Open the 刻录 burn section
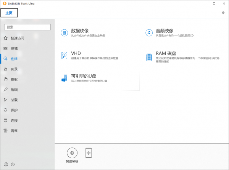 (15, 69)
